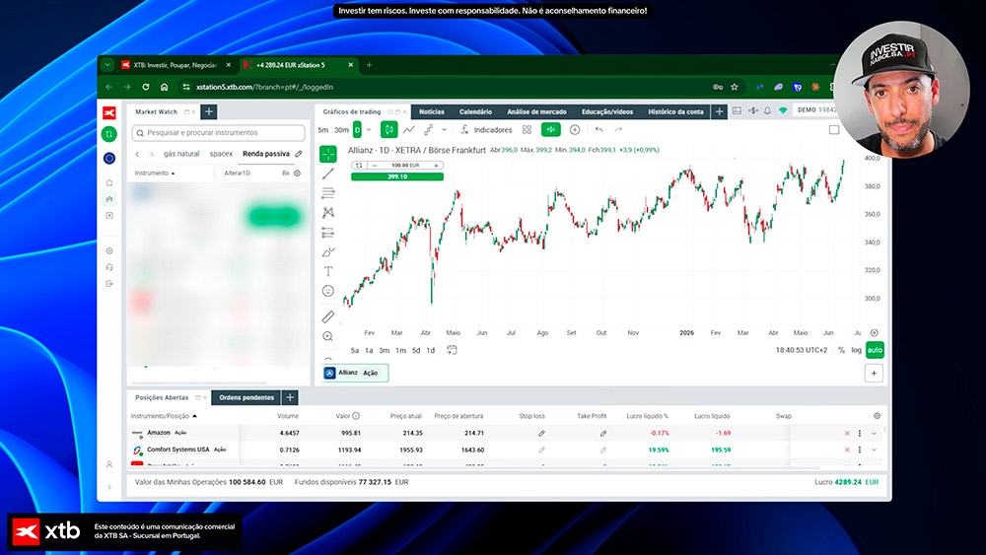This screenshot has height=555, width=986.
Task: Select the D daily timeframe button
Action: pos(357,130)
